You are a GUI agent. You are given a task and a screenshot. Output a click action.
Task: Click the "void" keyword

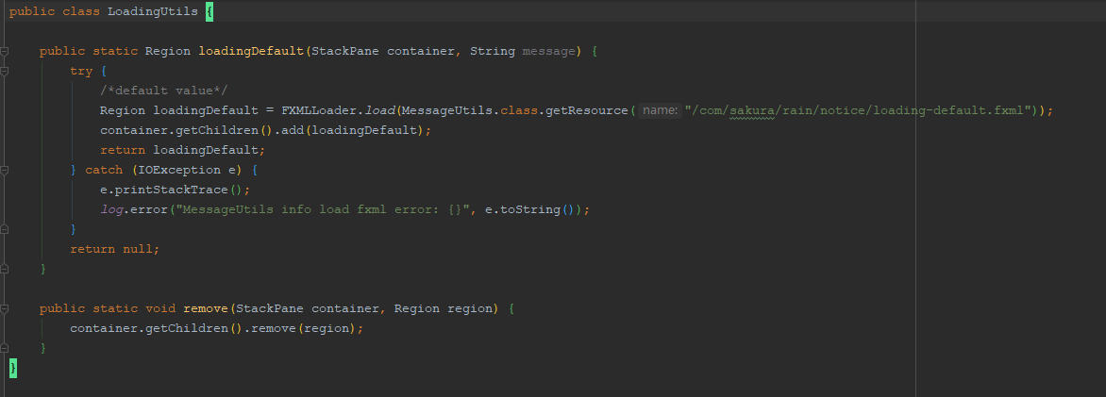pyautogui.click(x=160, y=308)
